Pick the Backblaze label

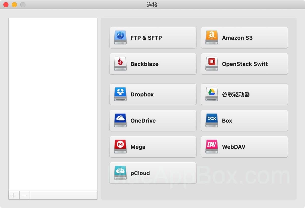[x=144, y=64]
